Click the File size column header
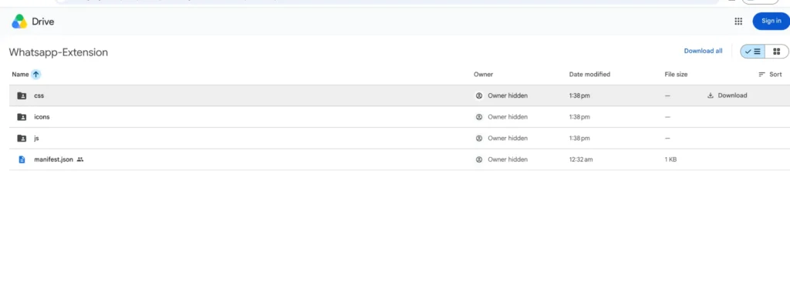This screenshot has width=790, height=288. (676, 75)
